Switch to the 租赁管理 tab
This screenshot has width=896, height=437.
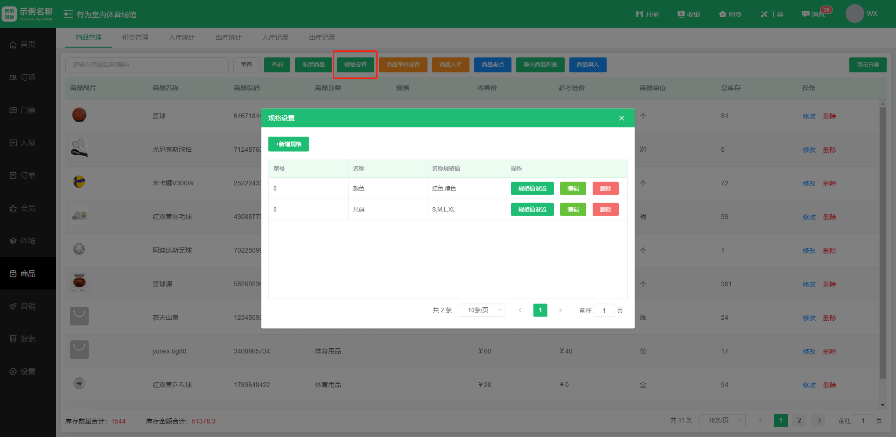pos(135,37)
